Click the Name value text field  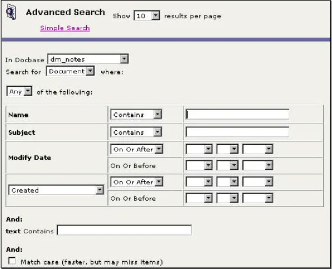237,115
